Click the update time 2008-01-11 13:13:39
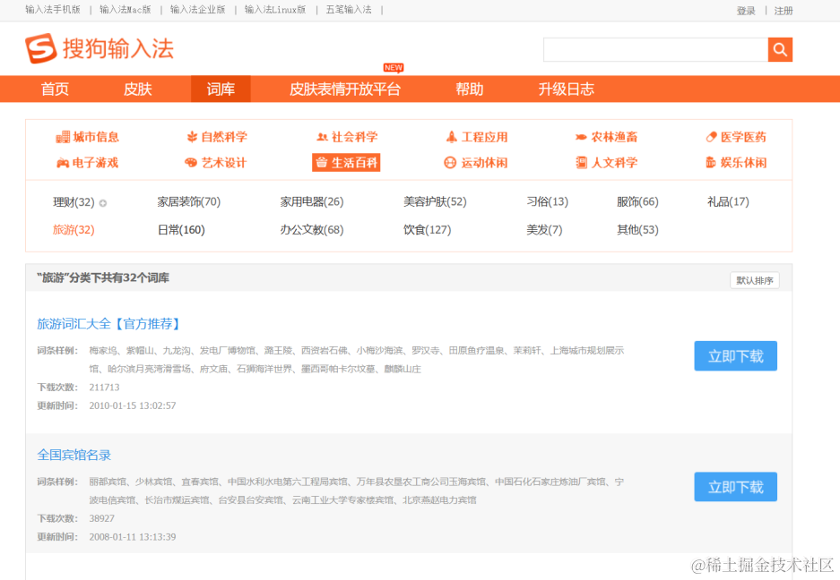Viewport: 840px width, 580px height. [x=133, y=537]
